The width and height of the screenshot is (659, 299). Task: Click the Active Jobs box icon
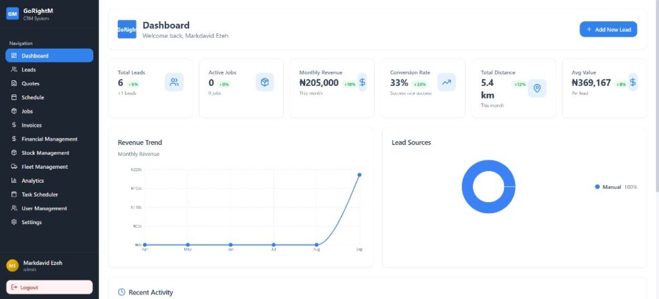pyautogui.click(x=265, y=82)
